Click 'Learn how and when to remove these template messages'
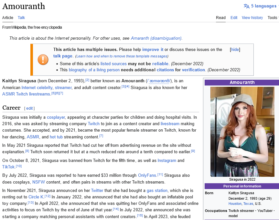Viewport: 279px width, 220px height. click(122, 56)
